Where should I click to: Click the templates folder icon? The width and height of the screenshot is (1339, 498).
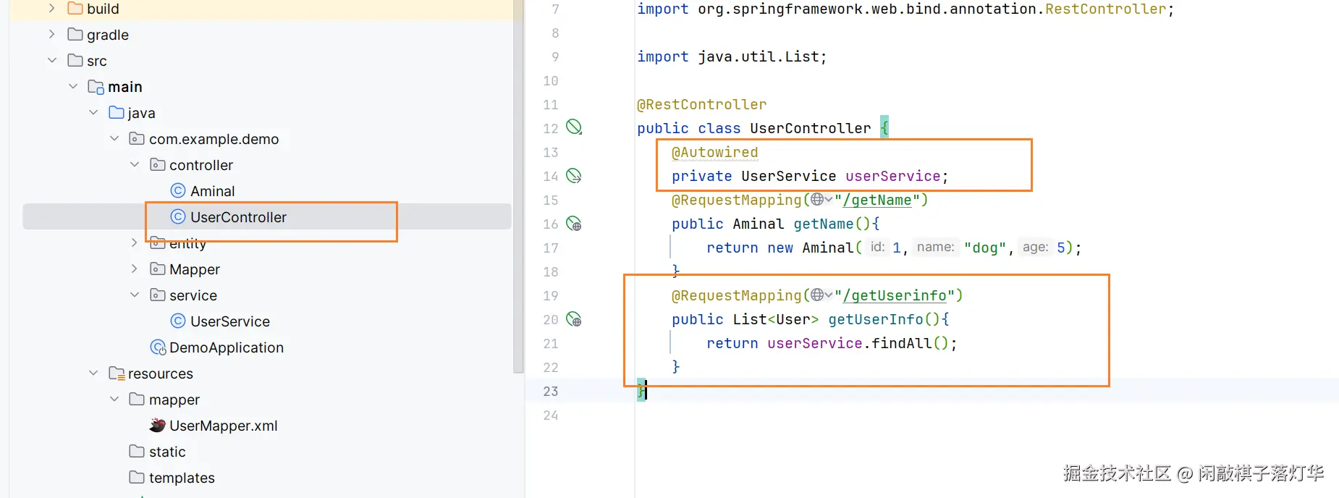click(x=136, y=477)
